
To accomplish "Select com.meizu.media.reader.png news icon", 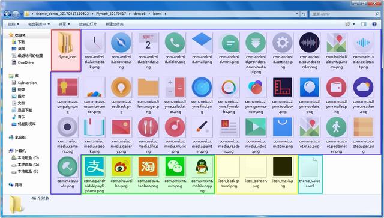I will pos(229,127).
